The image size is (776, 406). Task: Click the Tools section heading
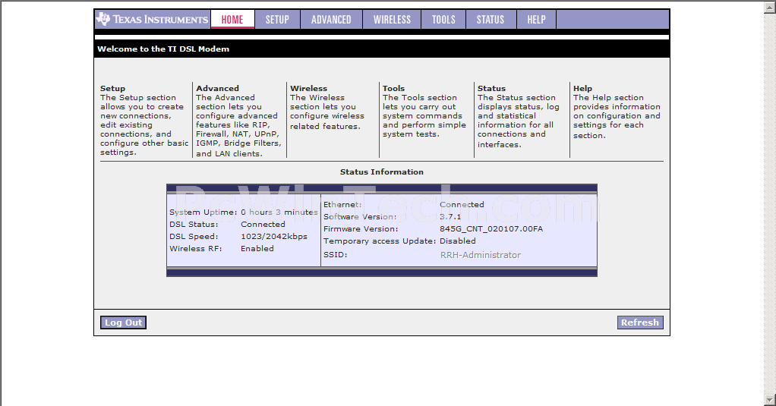(393, 89)
